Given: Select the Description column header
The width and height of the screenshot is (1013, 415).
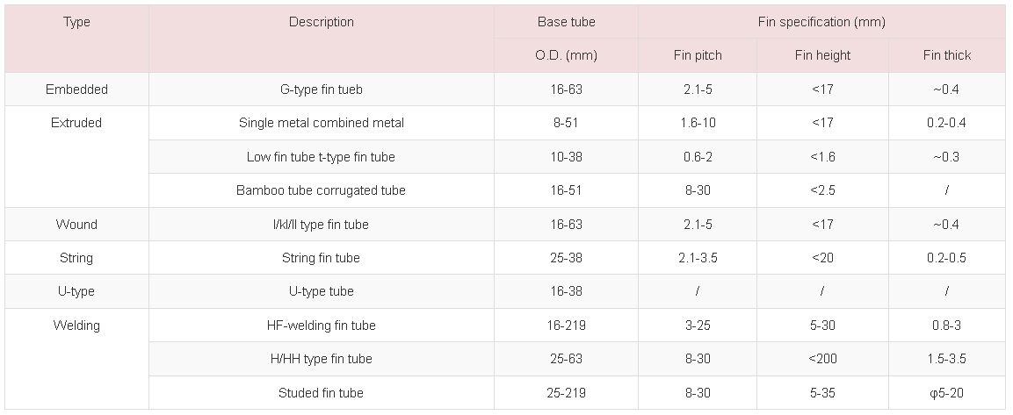Looking at the screenshot, I should coord(321,38).
